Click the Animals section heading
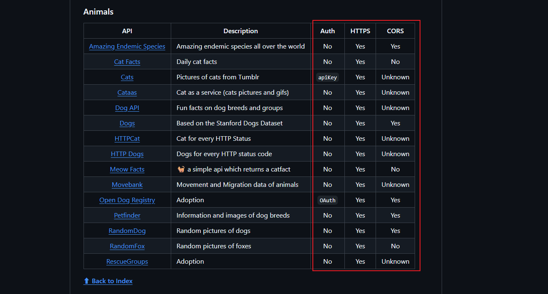Image resolution: width=548 pixels, height=294 pixels. point(98,12)
